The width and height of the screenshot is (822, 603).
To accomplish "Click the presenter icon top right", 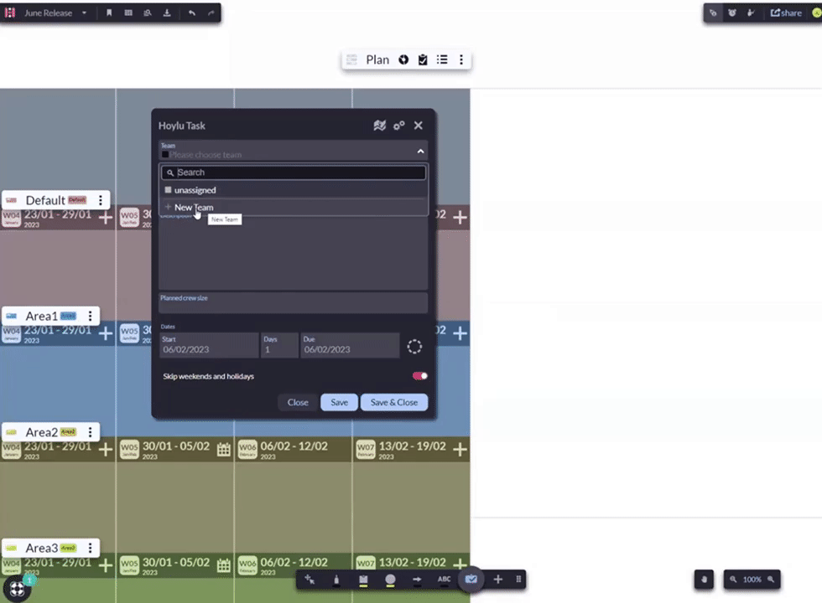I will tap(751, 13).
